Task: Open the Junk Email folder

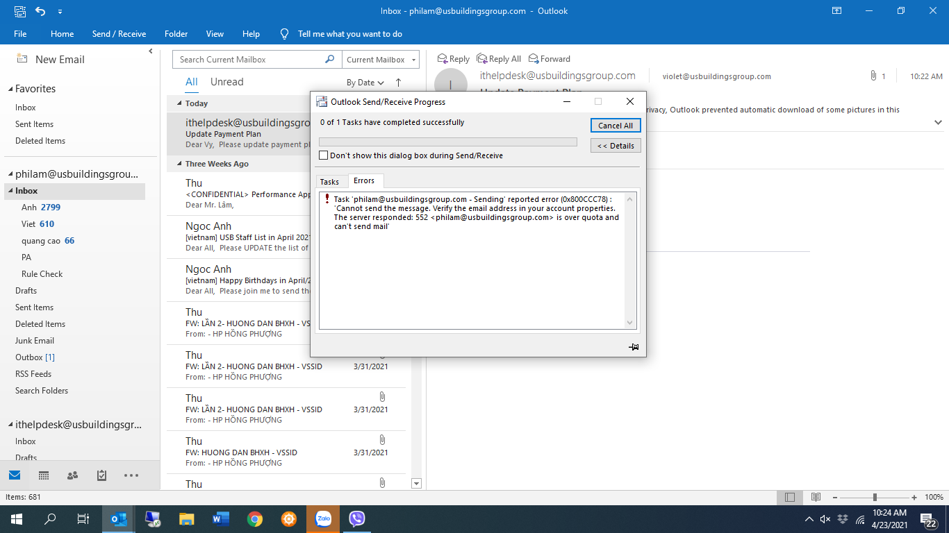Action: pos(35,341)
